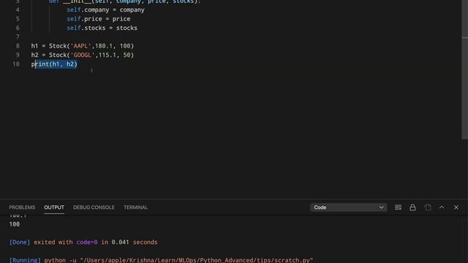Screen dimensions: 468x263
Task: Click the [Done] text in output
Action: click(x=20, y=242)
